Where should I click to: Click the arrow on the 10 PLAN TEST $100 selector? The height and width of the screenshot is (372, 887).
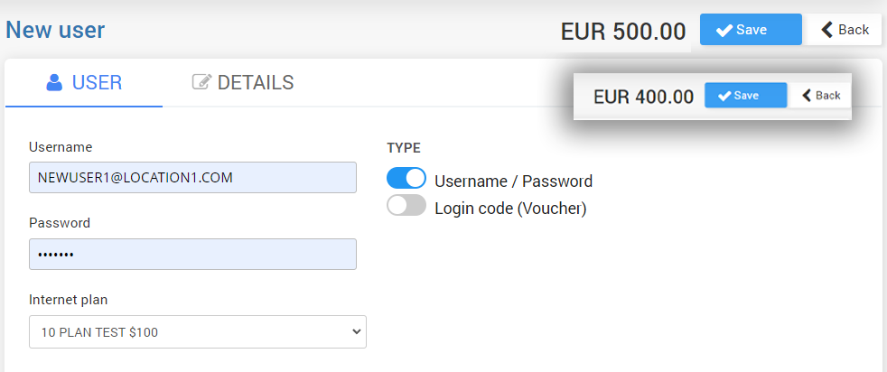[355, 332]
